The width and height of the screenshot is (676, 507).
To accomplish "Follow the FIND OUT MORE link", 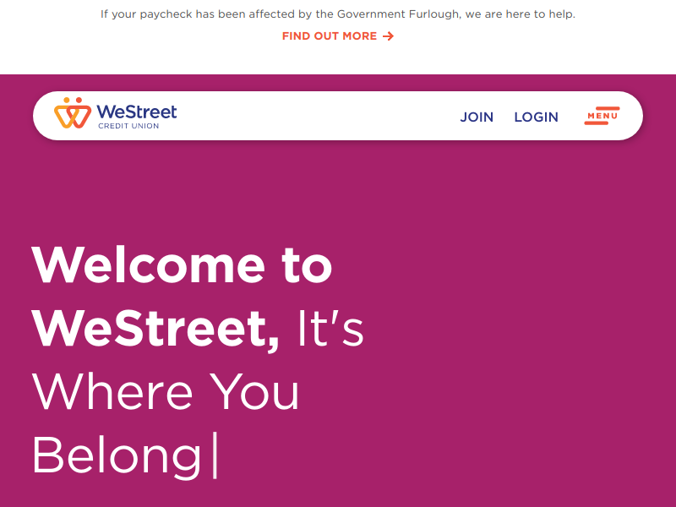I will [x=330, y=36].
